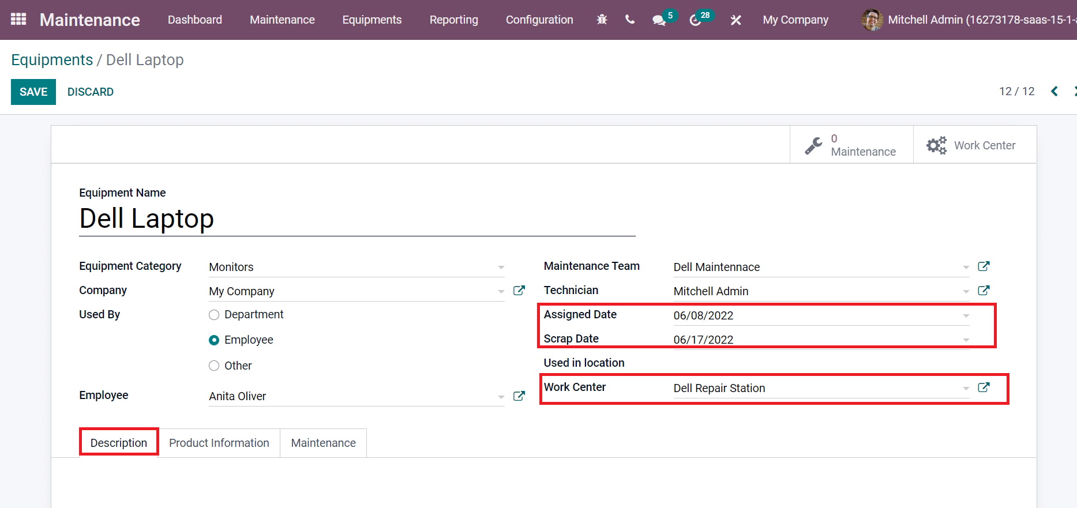
Task: Click the studio tools wrench icon
Action: click(735, 20)
